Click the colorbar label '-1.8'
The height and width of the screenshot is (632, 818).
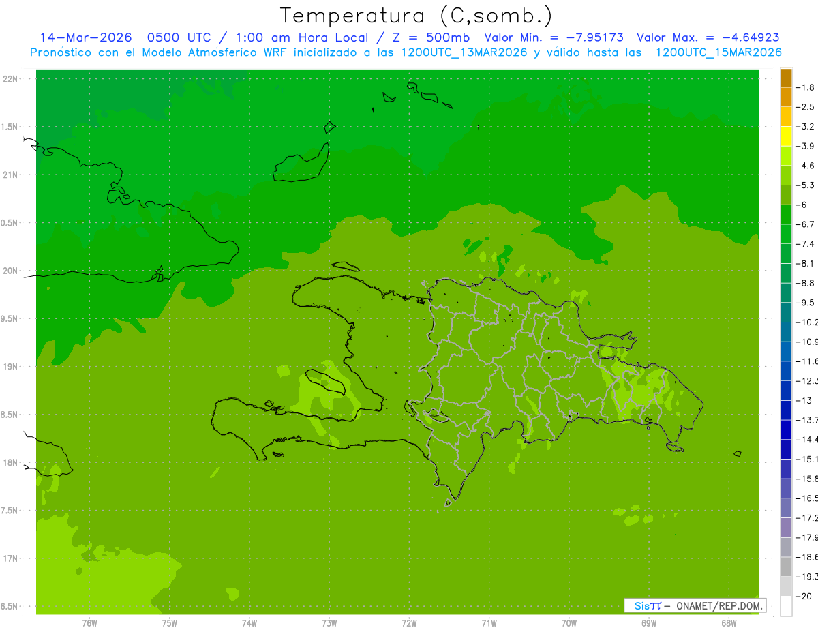point(805,88)
